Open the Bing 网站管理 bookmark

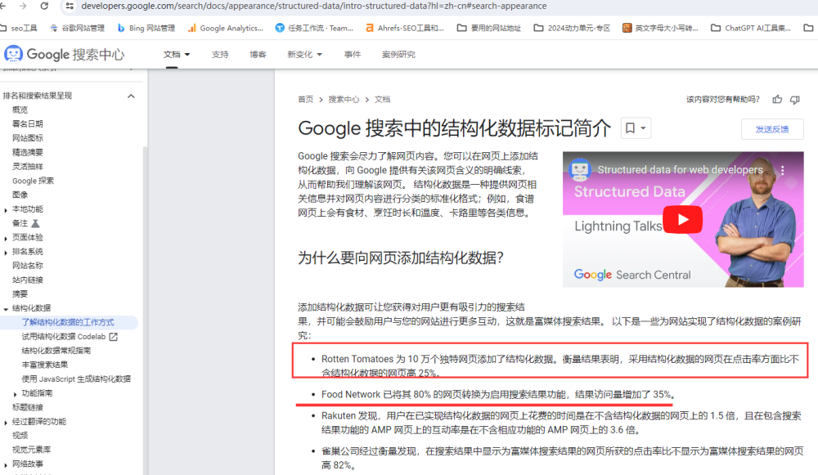[146, 28]
